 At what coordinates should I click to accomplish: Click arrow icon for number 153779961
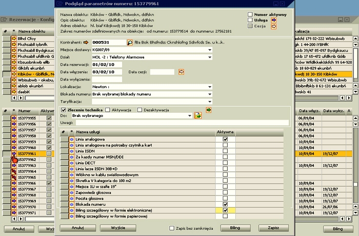14,153
